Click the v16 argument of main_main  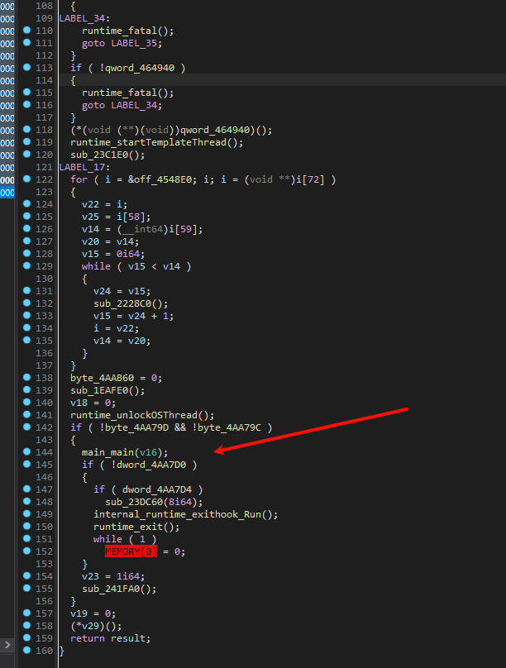pyautogui.click(x=148, y=452)
